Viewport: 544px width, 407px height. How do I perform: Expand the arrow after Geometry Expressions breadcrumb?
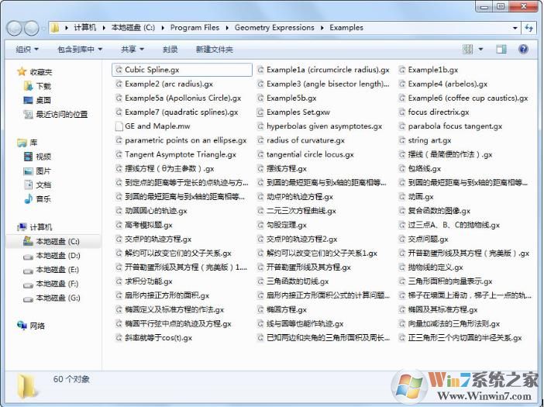(322, 28)
